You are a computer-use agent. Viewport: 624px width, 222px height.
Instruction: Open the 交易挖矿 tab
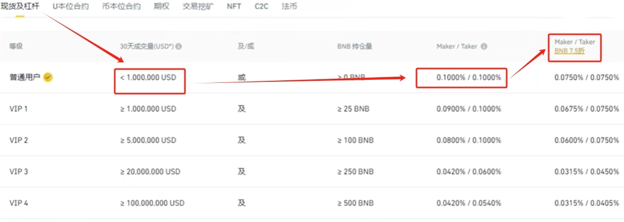[198, 7]
